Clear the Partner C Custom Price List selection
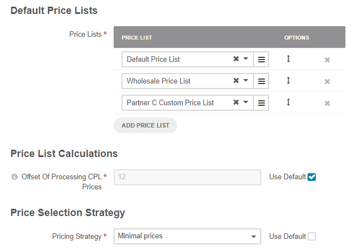Screen dimensions: 356x250 coord(236,102)
